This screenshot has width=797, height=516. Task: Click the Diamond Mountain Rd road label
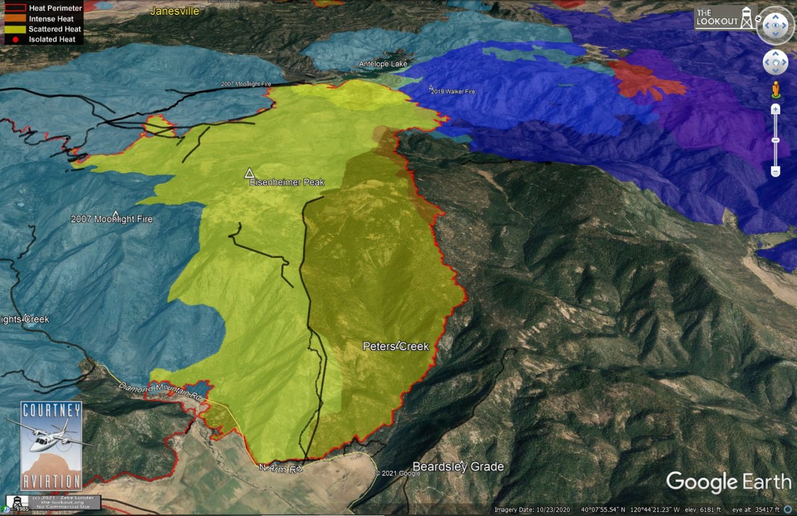[161, 391]
